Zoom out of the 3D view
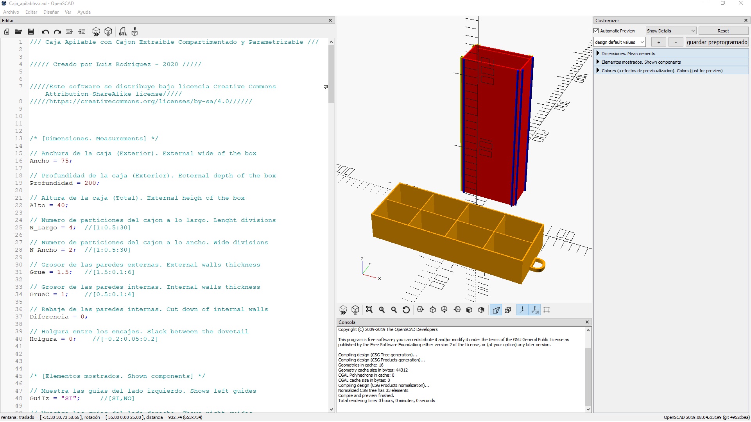751x422 pixels. (x=394, y=310)
